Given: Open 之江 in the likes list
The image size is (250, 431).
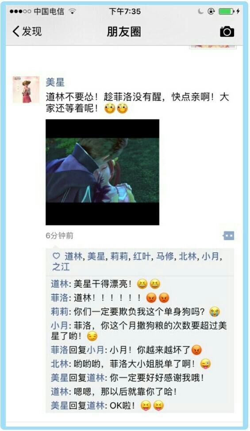Looking at the screenshot, I should [x=61, y=267].
